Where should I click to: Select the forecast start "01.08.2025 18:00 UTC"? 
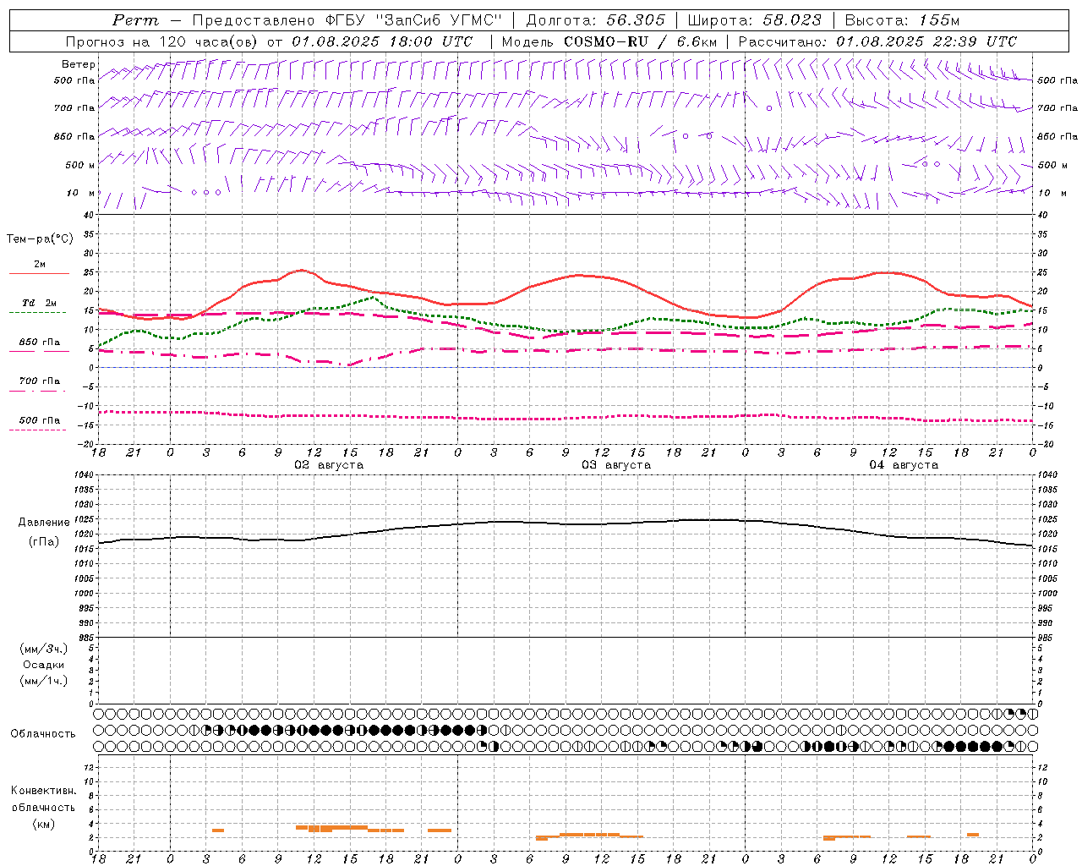(x=383, y=41)
